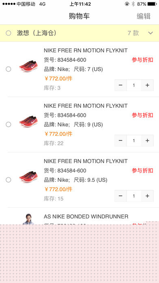Image resolution: width=159 pixels, height=283 pixels.
Task: Increase quantity of size 9.5 (US) shoe
Action: coord(148,196)
